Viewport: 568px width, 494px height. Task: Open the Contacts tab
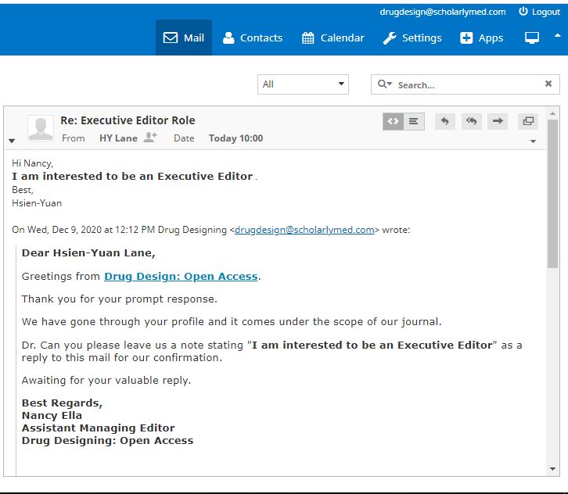pos(252,38)
